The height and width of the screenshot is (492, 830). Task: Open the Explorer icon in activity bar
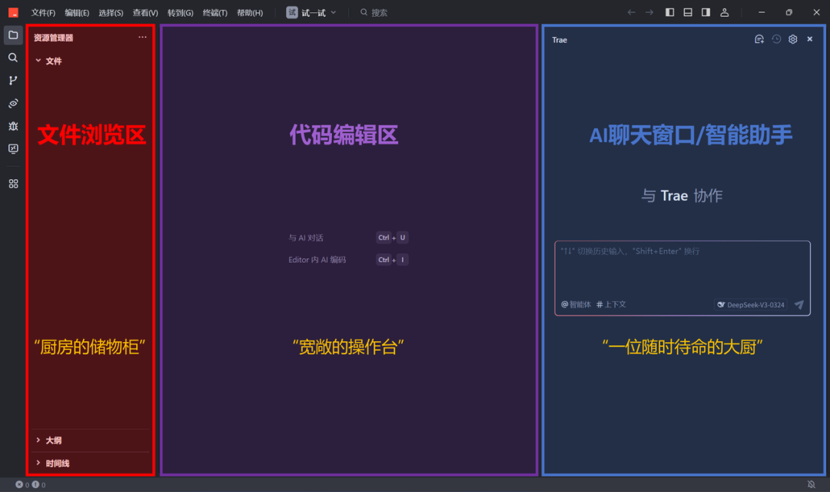click(13, 35)
